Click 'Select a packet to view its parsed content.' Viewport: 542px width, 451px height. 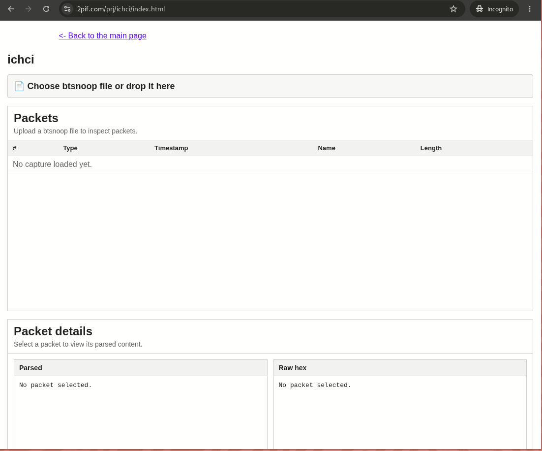click(x=78, y=344)
